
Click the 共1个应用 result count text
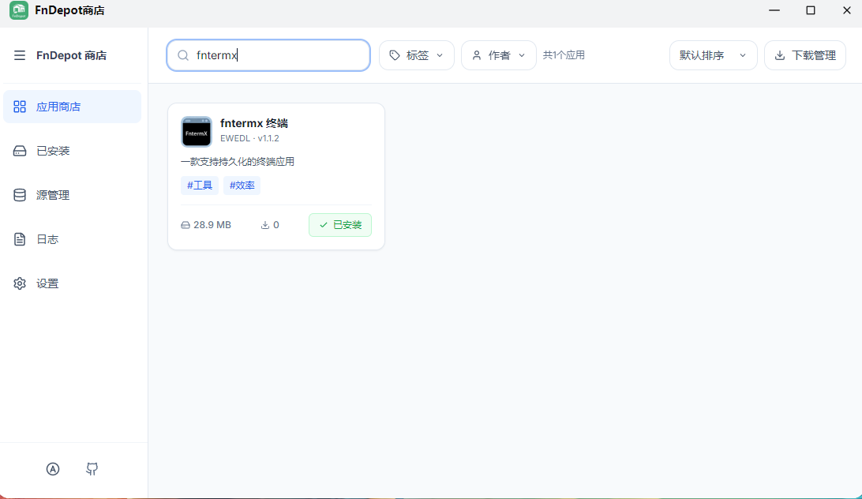pos(564,55)
